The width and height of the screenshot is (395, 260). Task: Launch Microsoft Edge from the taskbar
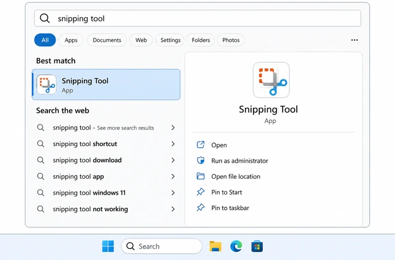tap(236, 246)
